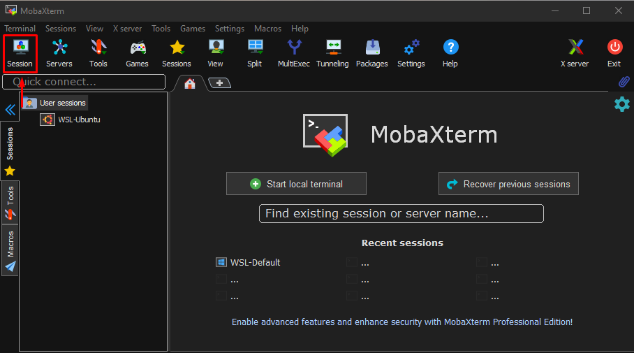Collapse the sidebar with double chevron
This screenshot has width=634, height=353.
(10, 110)
